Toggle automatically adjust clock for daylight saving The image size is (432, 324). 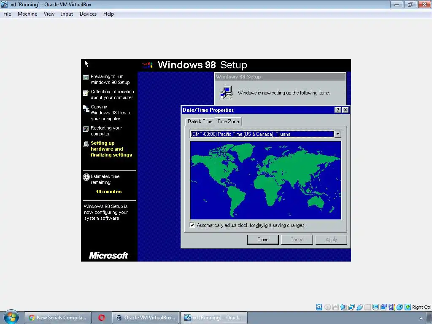[192, 225]
